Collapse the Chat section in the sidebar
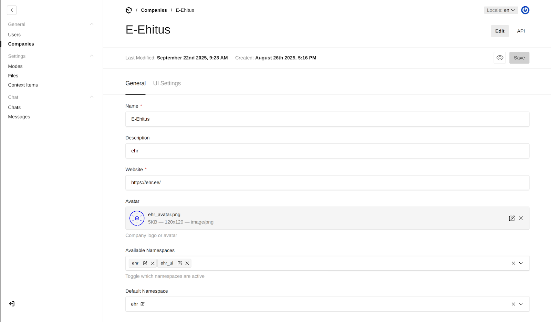The height and width of the screenshot is (322, 551). point(91,97)
